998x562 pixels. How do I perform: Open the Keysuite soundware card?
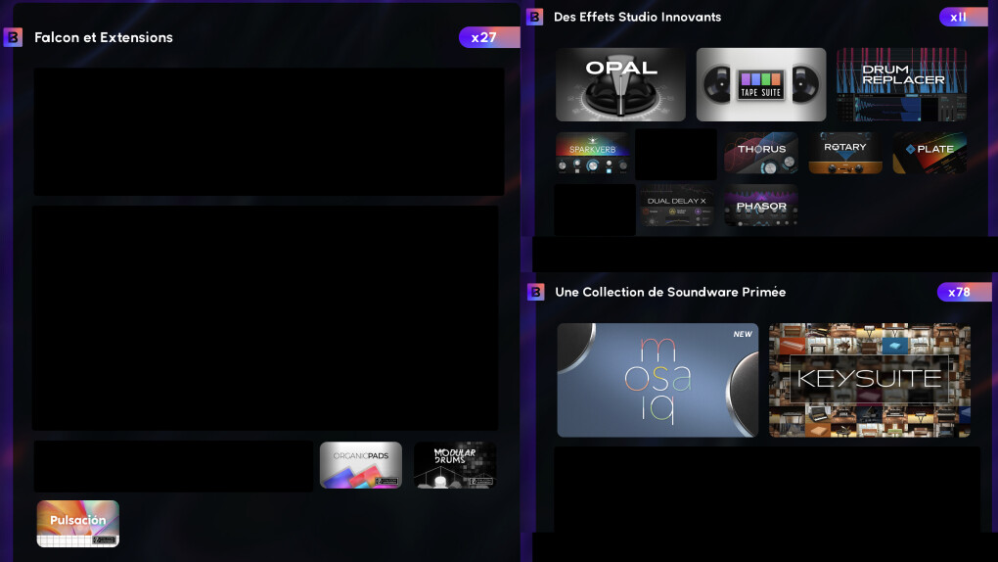[870, 381]
